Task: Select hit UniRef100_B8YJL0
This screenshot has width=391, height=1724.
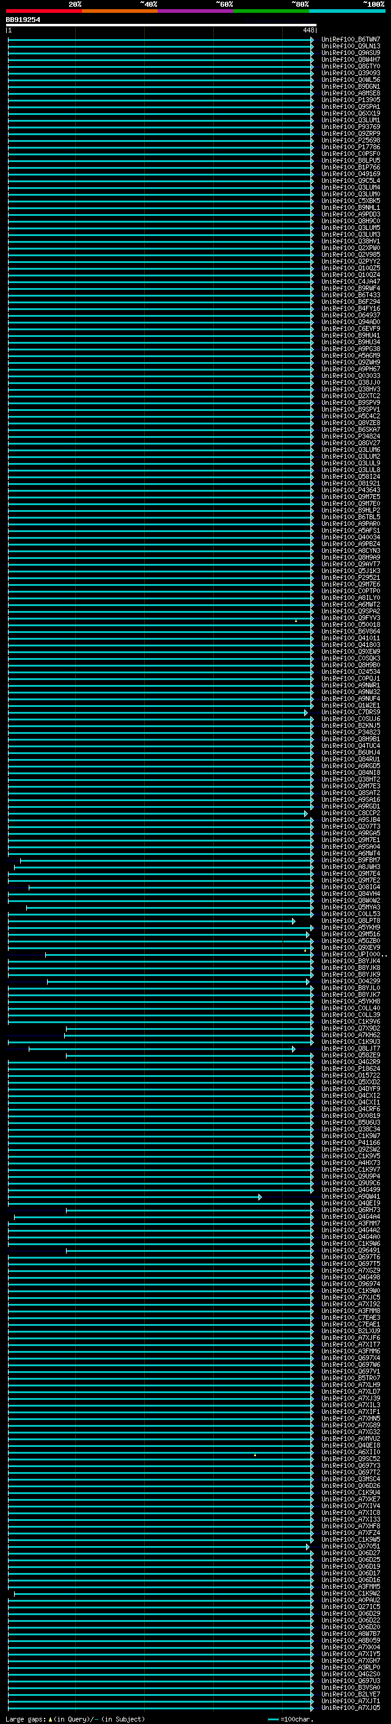Action: (x=350, y=988)
